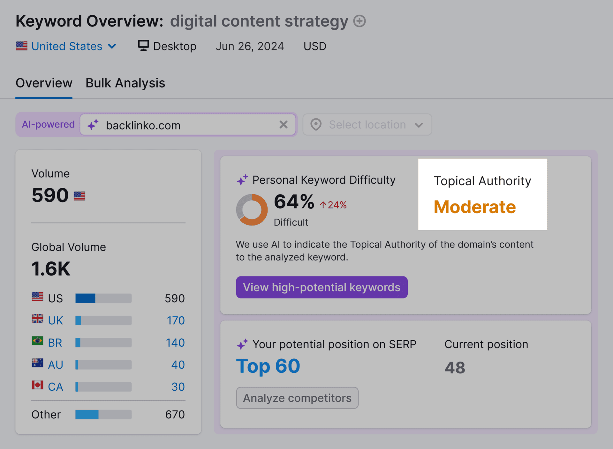The height and width of the screenshot is (449, 613).
Task: Click the Personal Keyword Difficulty donut chart
Action: point(252,210)
